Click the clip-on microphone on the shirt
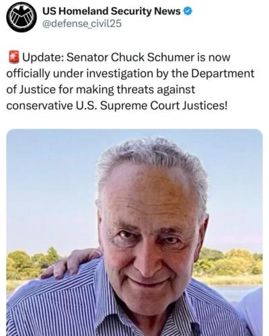 click(x=196, y=329)
